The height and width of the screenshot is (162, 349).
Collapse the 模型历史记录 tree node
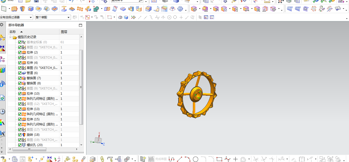11,37
